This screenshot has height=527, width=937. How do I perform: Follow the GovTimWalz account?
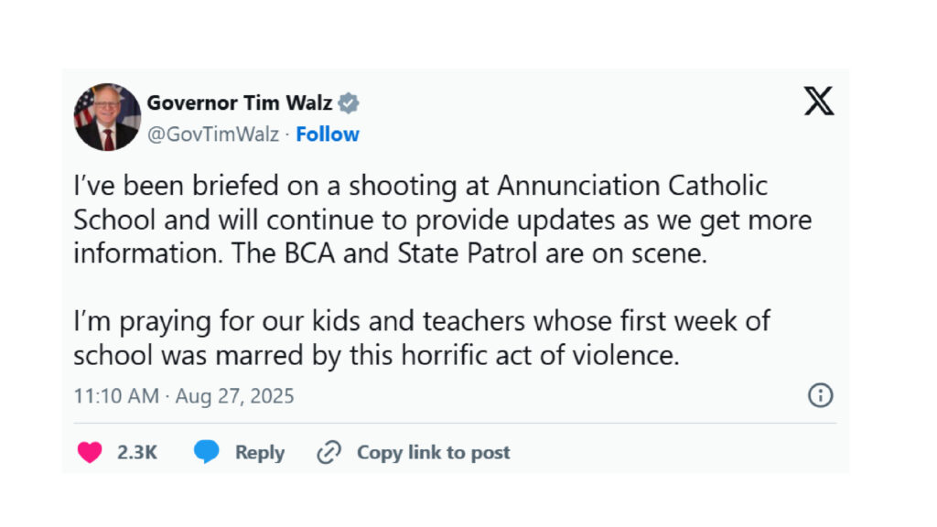pyautogui.click(x=328, y=134)
